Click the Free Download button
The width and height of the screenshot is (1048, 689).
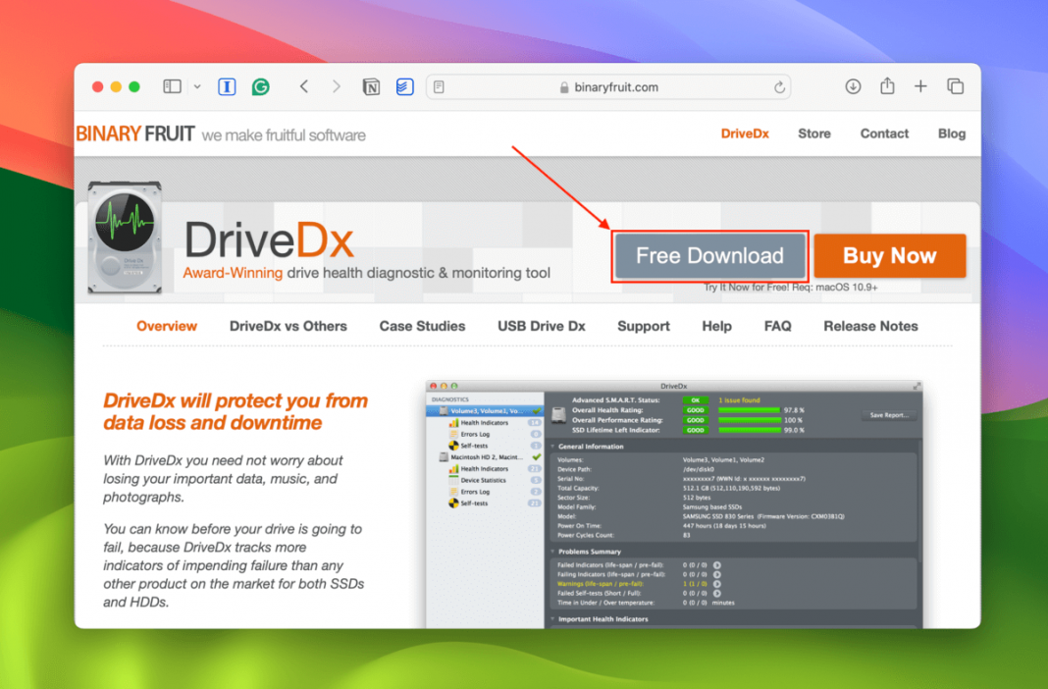[x=709, y=256]
